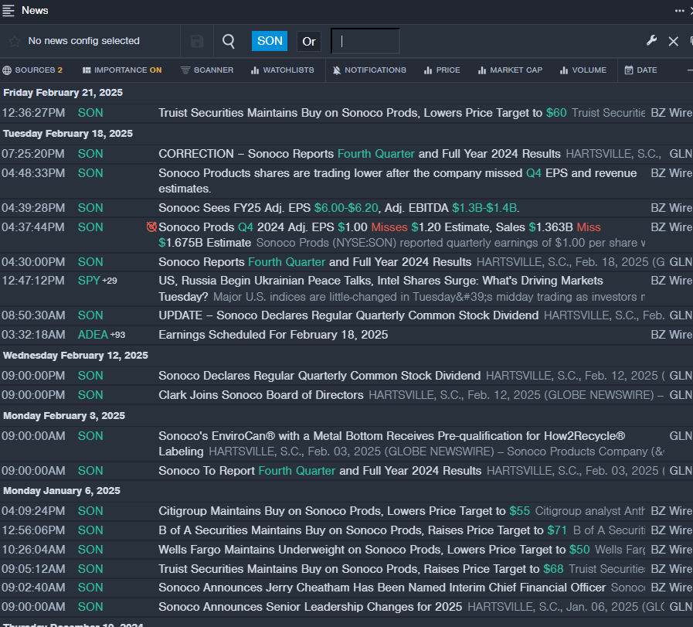This screenshot has height=627, width=693.
Task: Remove the SON ticker search tag
Action: 270,41
